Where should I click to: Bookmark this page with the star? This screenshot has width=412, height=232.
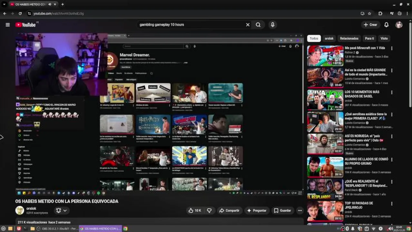(369, 14)
